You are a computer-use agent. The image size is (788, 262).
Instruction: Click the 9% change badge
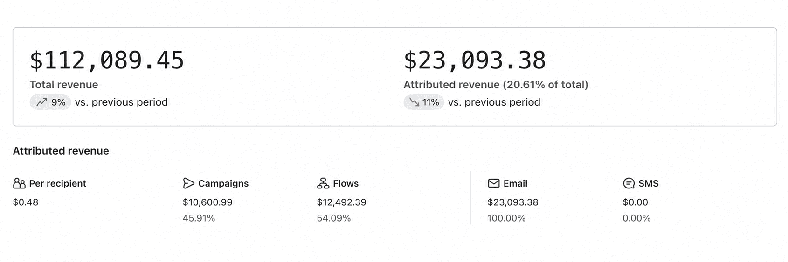[50, 102]
